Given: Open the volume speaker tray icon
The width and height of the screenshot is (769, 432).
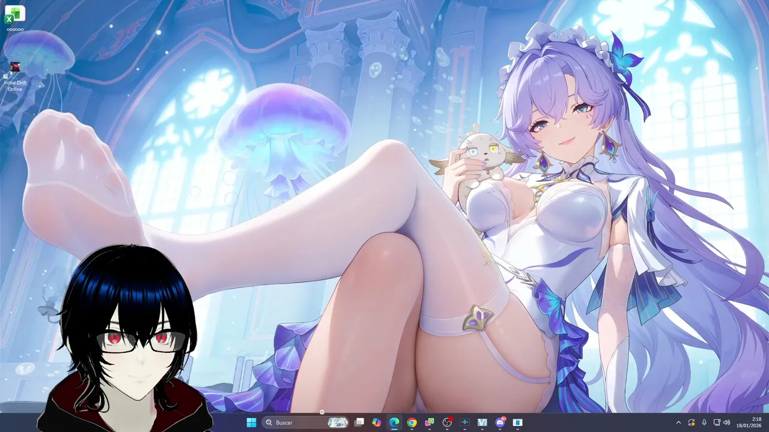Looking at the screenshot, I should (727, 422).
